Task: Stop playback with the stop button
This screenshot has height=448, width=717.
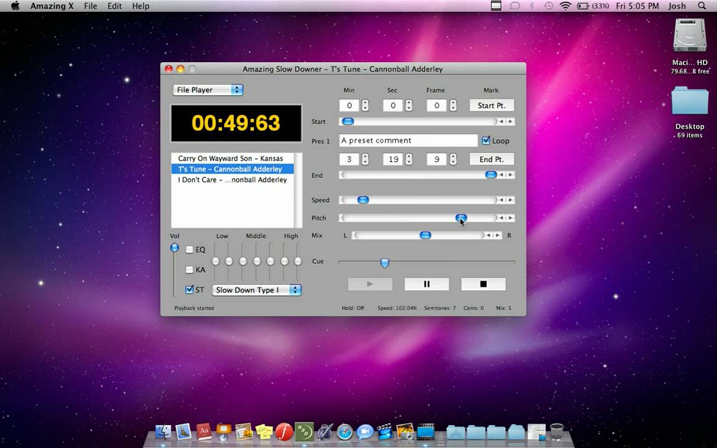Action: (x=484, y=284)
